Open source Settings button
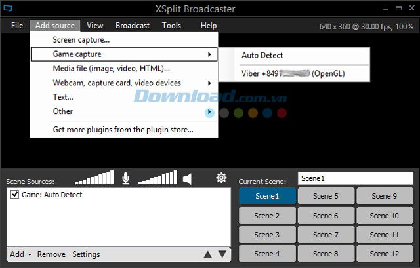The width and height of the screenshot is (420, 268). click(x=86, y=254)
